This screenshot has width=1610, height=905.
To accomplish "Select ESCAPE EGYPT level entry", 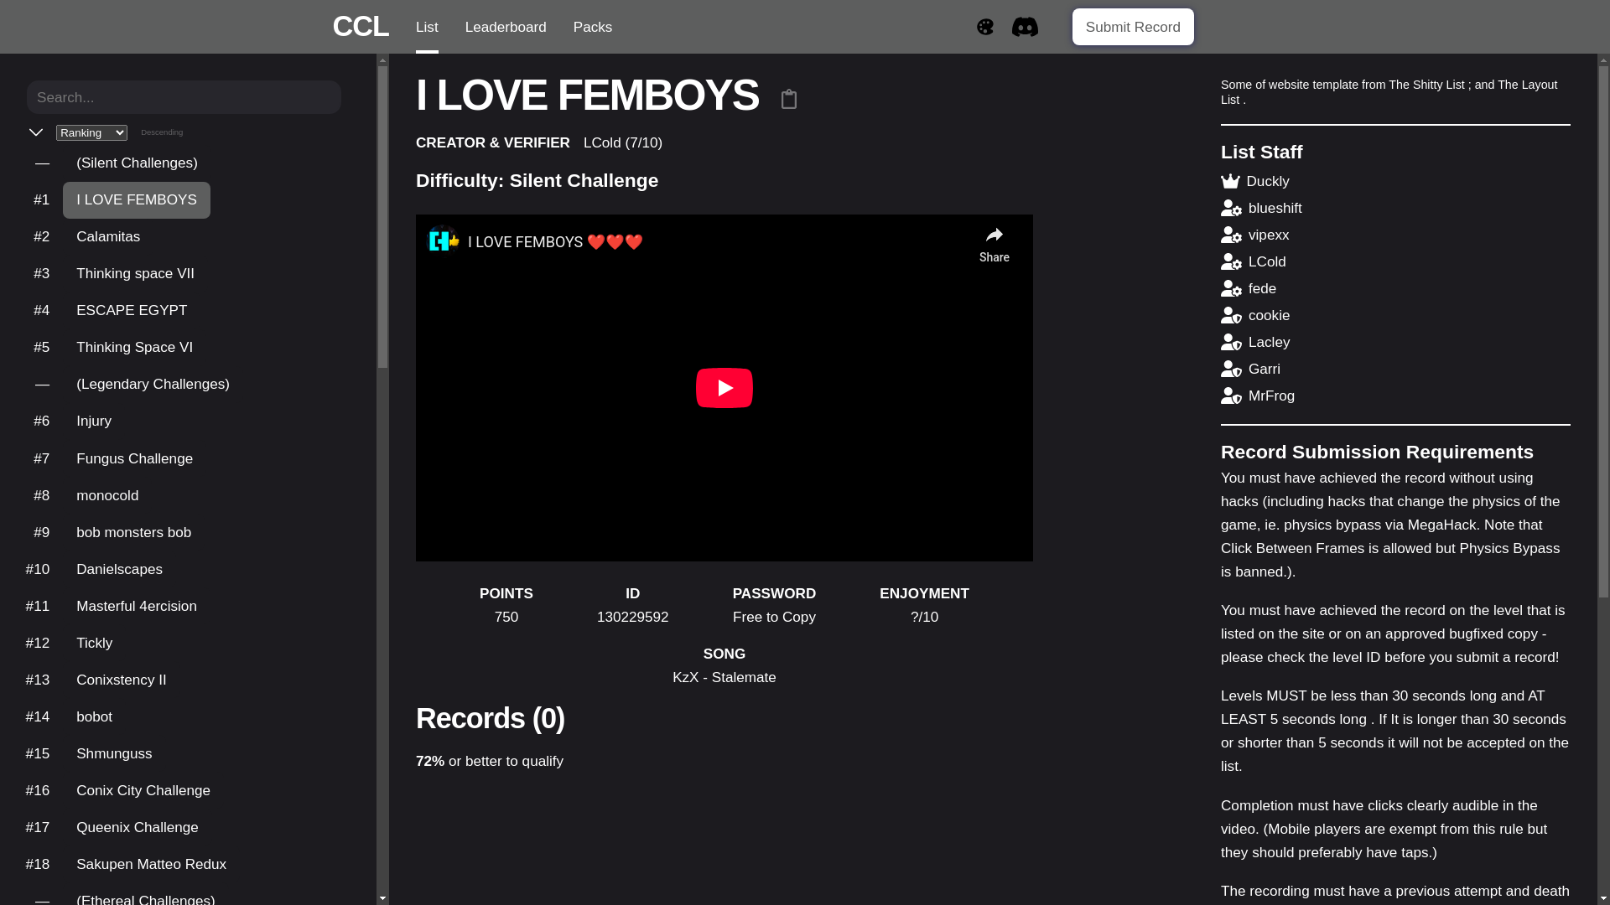I will [132, 311].
